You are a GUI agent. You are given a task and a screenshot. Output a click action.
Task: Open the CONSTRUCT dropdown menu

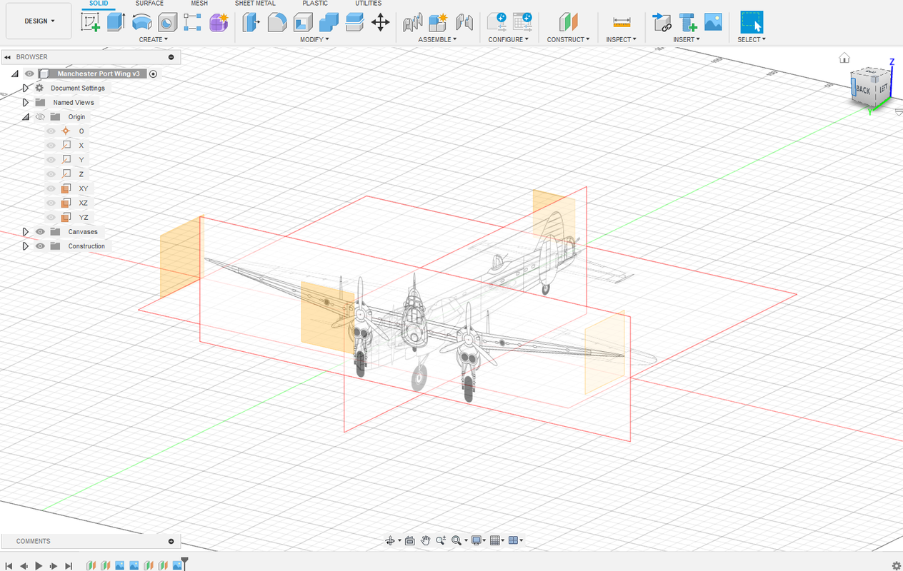[569, 39]
